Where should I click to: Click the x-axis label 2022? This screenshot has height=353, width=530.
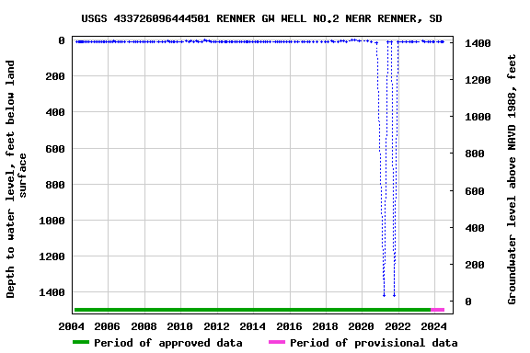(397, 326)
